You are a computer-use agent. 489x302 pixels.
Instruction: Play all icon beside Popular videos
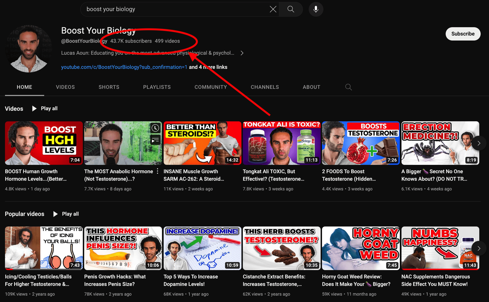pos(55,214)
